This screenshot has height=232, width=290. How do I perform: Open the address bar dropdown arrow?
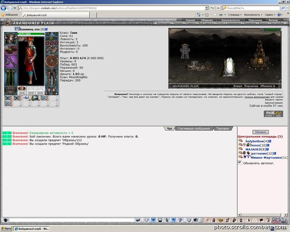[206, 8]
